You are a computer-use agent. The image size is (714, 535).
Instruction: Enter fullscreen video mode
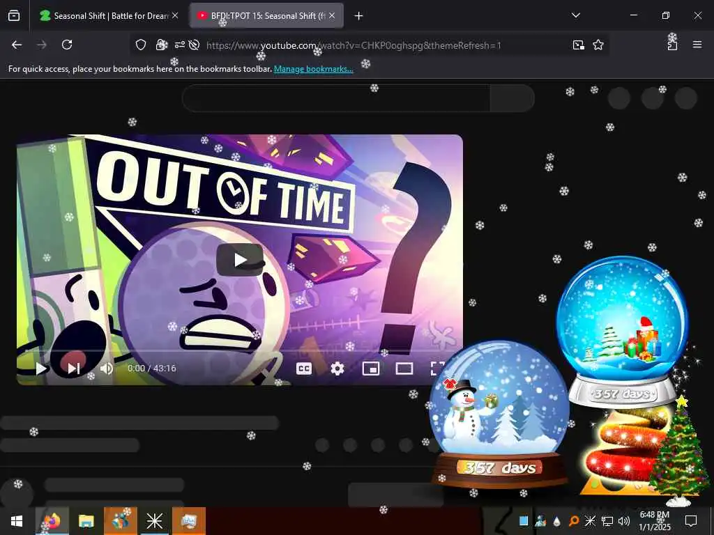pos(437,369)
